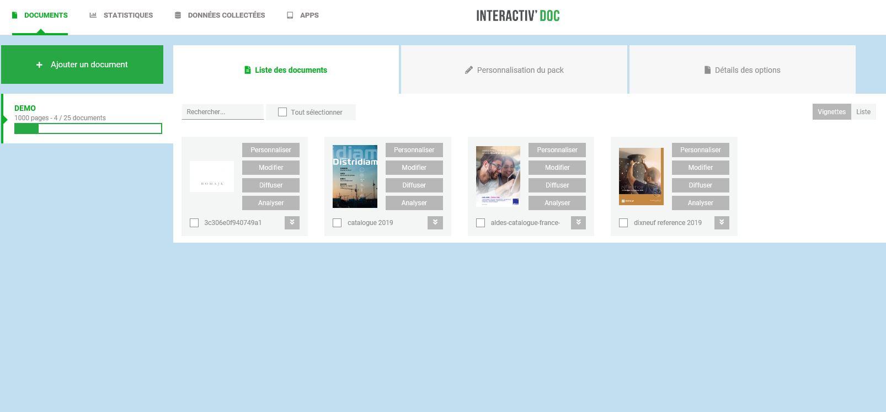Click the pencil icon on Personnalisation du pack
This screenshot has height=412, width=886.
[469, 70]
